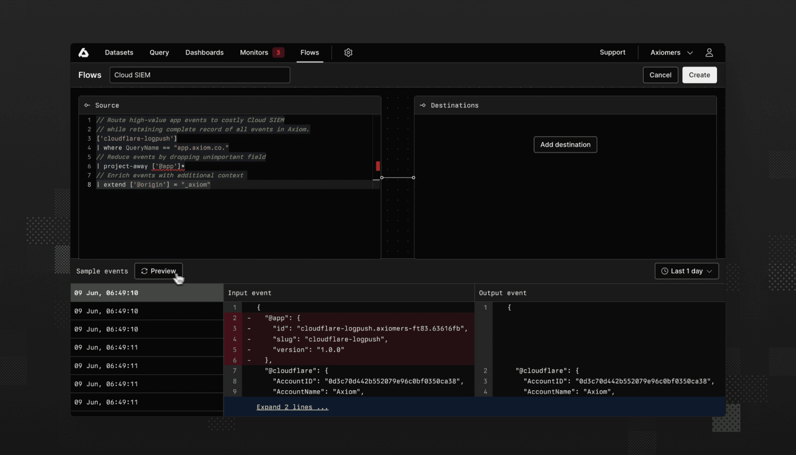796x455 pixels.
Task: Click the Reduce events comment line
Action: pos(181,157)
